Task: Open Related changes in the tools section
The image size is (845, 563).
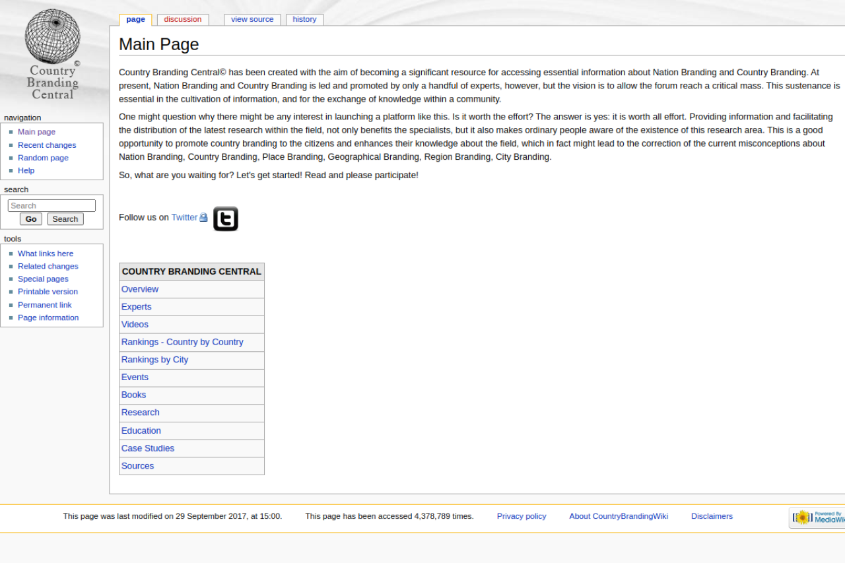Action: pos(48,266)
